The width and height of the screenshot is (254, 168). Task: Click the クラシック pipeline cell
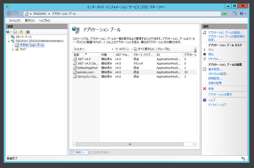pyautogui.click(x=138, y=64)
